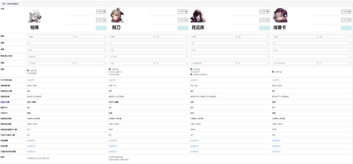Image resolution: width=353 pixels, height=164 pixels.
Task: Uncheck the first option checkbox for 月见夜
Action: [191, 69]
